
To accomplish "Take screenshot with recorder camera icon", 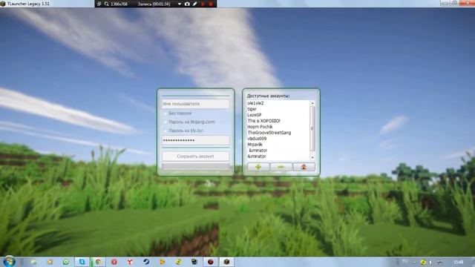I will [187, 4].
